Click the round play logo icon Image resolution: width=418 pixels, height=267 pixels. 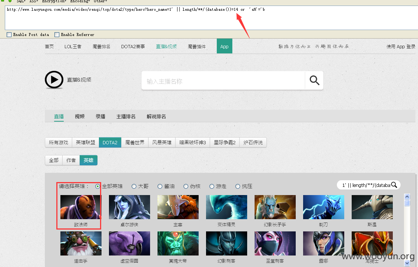(x=54, y=79)
